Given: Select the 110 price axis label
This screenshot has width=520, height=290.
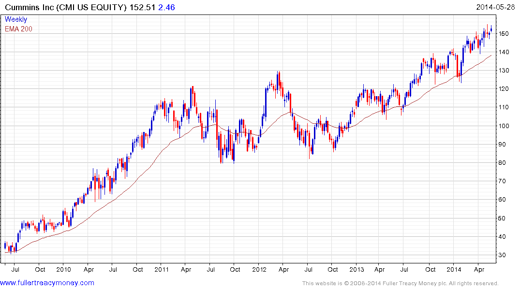Looking at the screenshot, I should pos(504,107).
